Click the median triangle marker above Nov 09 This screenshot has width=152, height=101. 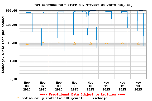75,43
